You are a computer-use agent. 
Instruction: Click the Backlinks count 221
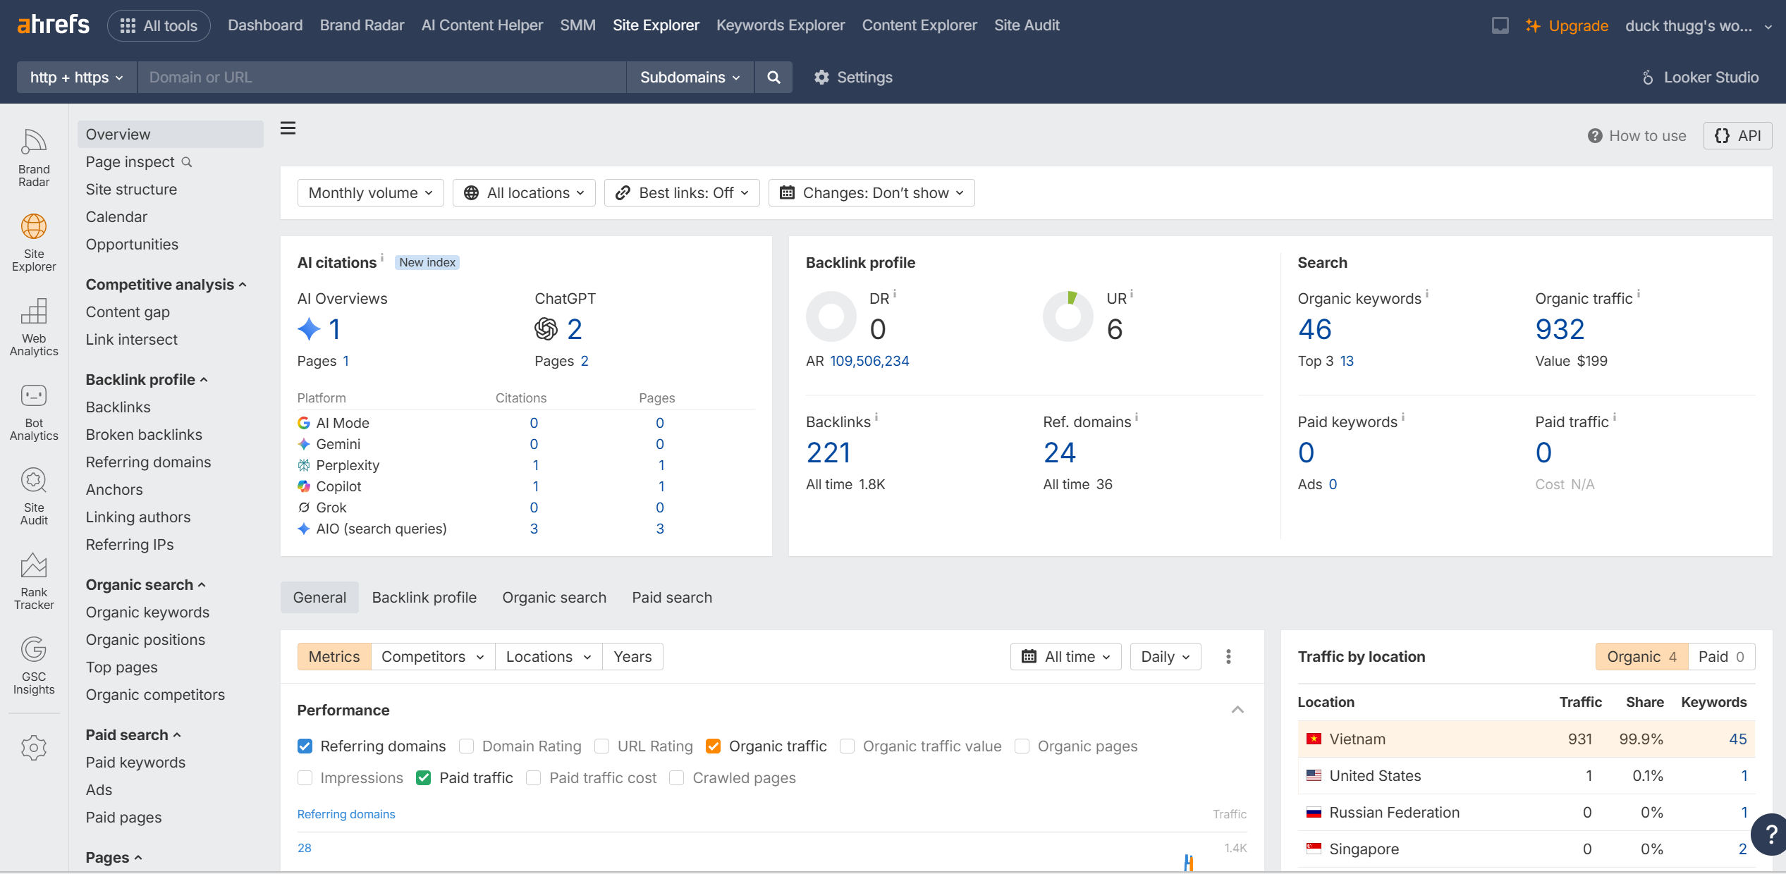828,453
